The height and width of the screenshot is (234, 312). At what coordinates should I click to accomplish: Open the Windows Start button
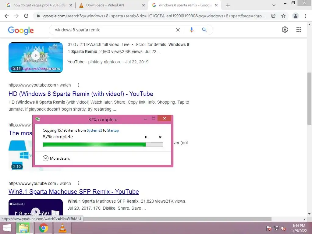(7, 228)
